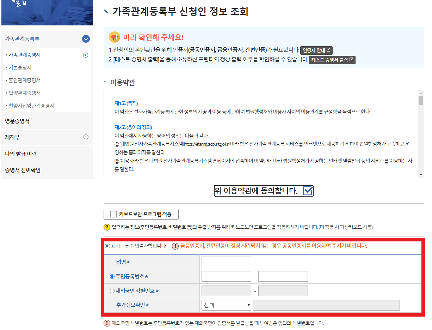Collapse the 가족관계등록부 menu chevron
Image resolution: width=432 pixels, height=330 pixels.
86,39
